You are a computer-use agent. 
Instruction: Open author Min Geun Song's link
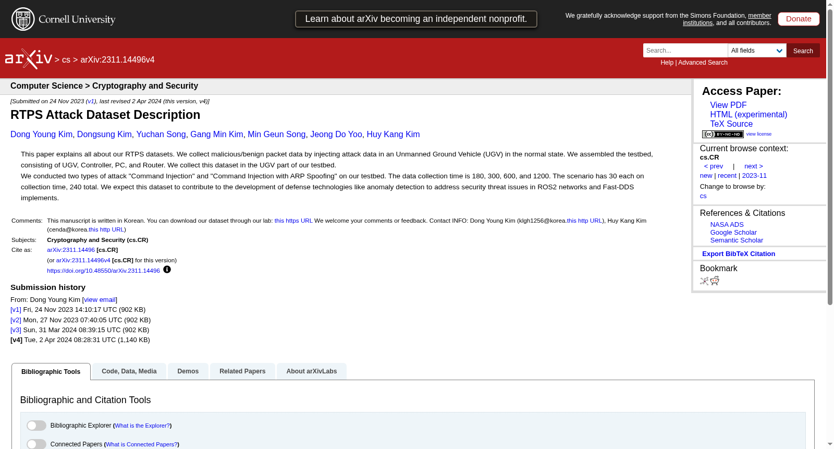point(277,135)
